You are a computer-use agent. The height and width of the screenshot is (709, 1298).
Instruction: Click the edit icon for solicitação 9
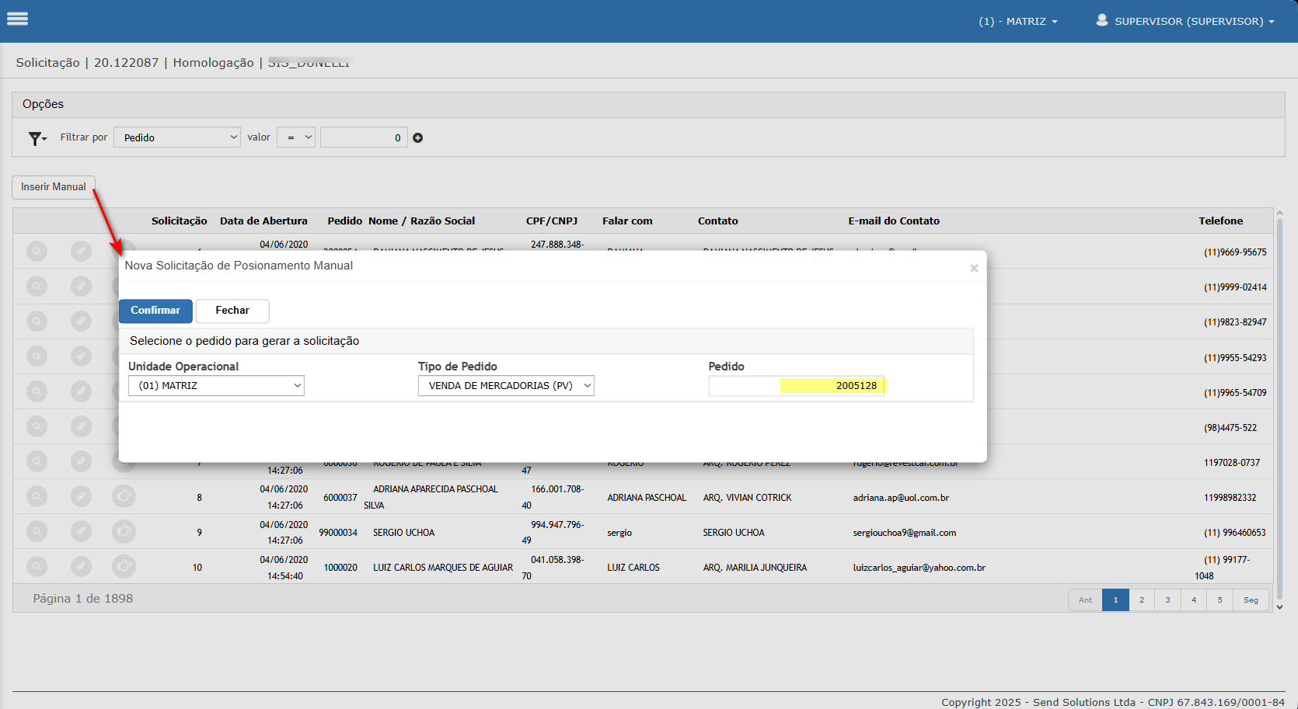pyautogui.click(x=81, y=531)
